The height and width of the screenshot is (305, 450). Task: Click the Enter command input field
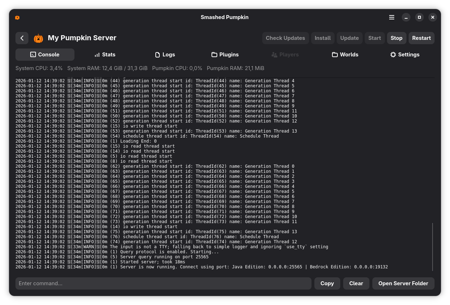[163, 283]
